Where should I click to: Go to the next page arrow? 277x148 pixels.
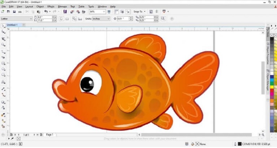point(34,135)
